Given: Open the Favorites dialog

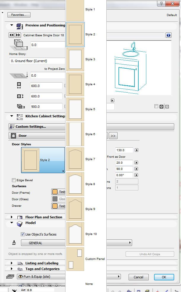Looking at the screenshot, I should click(x=19, y=15).
